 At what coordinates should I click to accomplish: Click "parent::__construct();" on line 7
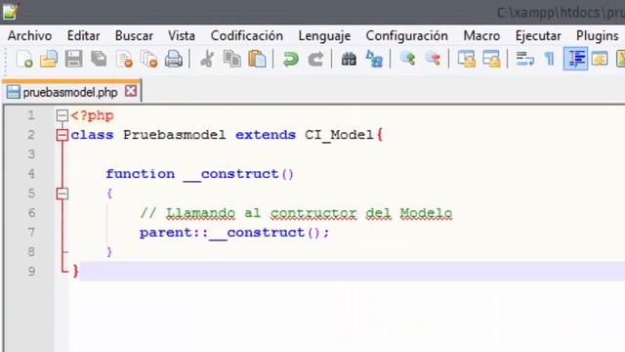tap(234, 233)
